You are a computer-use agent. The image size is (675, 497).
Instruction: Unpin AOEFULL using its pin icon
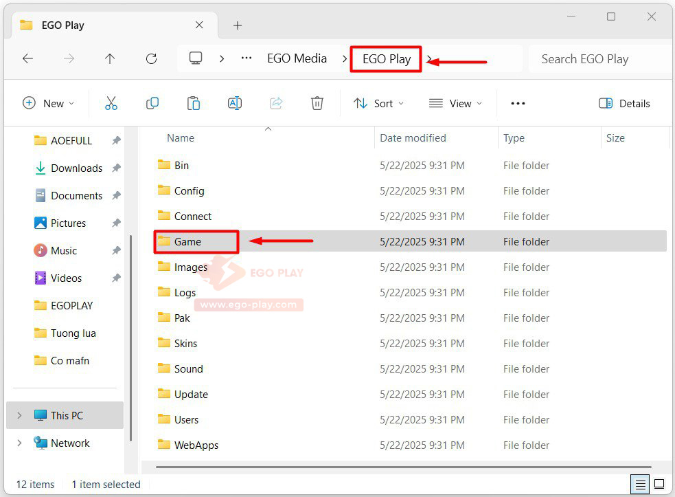pos(116,140)
